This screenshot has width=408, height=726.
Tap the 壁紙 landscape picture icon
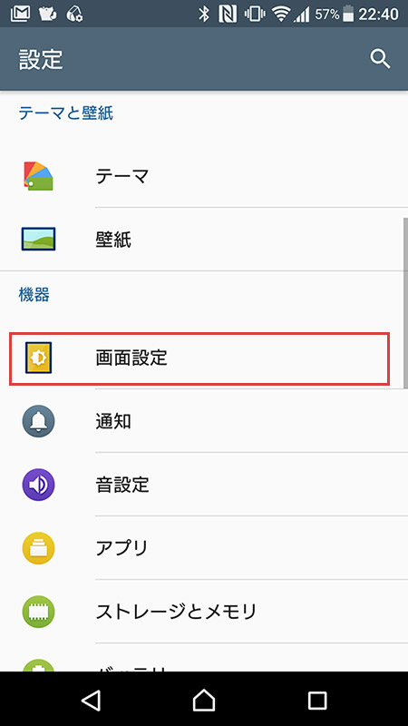click(38, 240)
